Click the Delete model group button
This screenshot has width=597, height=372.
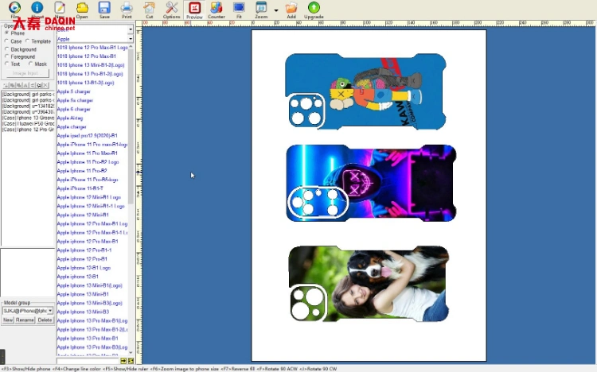point(45,320)
